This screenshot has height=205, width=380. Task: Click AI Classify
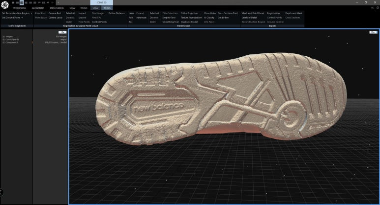pos(209,18)
